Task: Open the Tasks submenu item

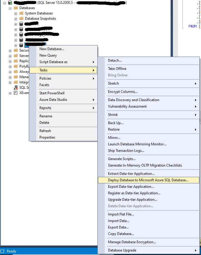Action: [63, 70]
